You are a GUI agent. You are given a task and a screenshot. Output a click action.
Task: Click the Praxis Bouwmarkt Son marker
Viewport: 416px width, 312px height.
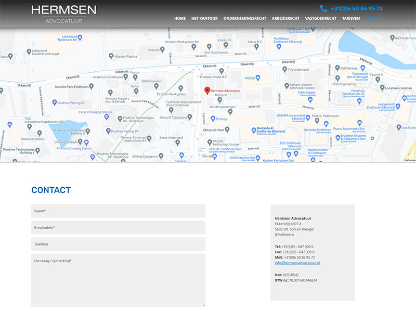tap(359, 123)
